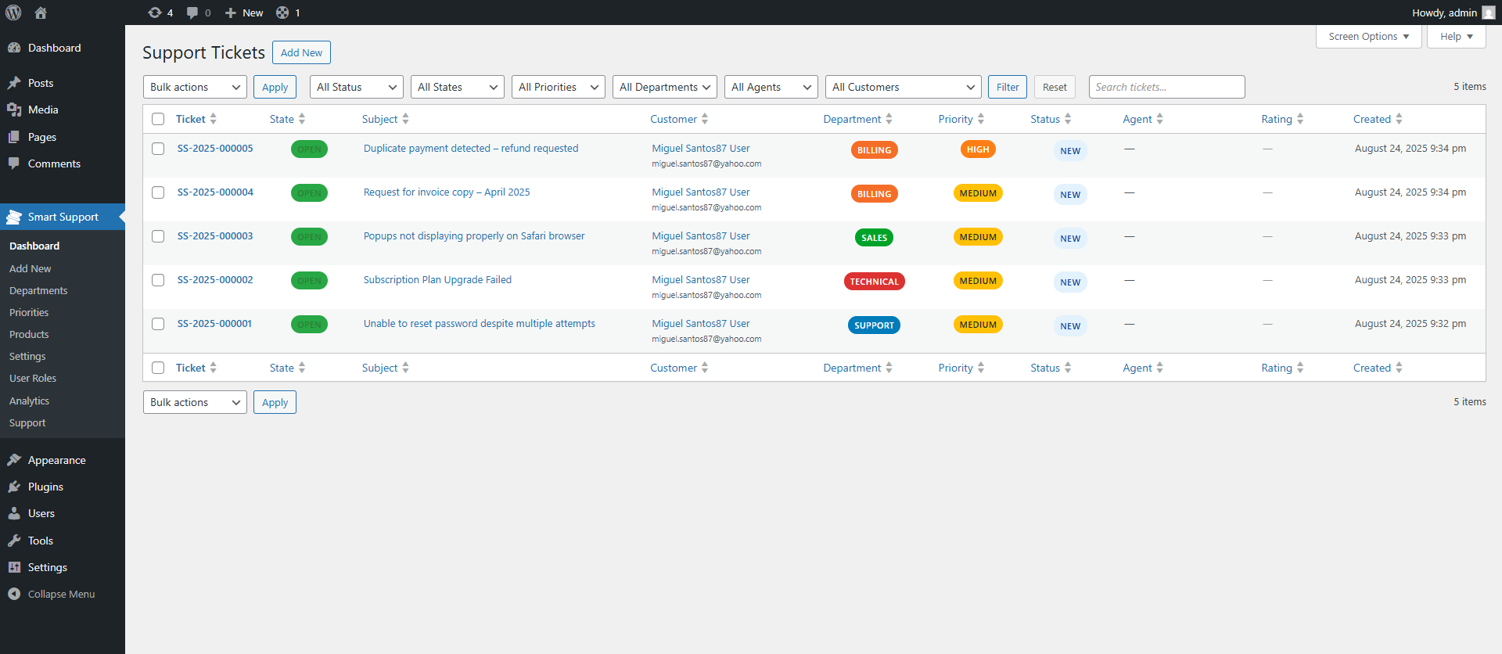Image resolution: width=1502 pixels, height=654 pixels.
Task: Sort tickets by the Created column arrows
Action: [x=1399, y=119]
